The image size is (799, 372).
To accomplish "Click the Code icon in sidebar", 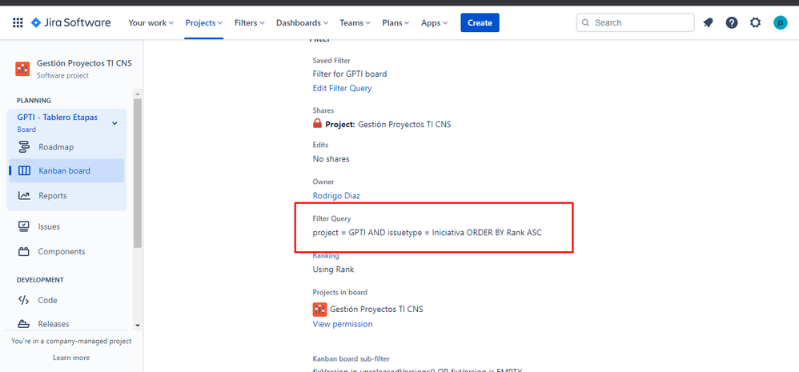I will pos(24,300).
